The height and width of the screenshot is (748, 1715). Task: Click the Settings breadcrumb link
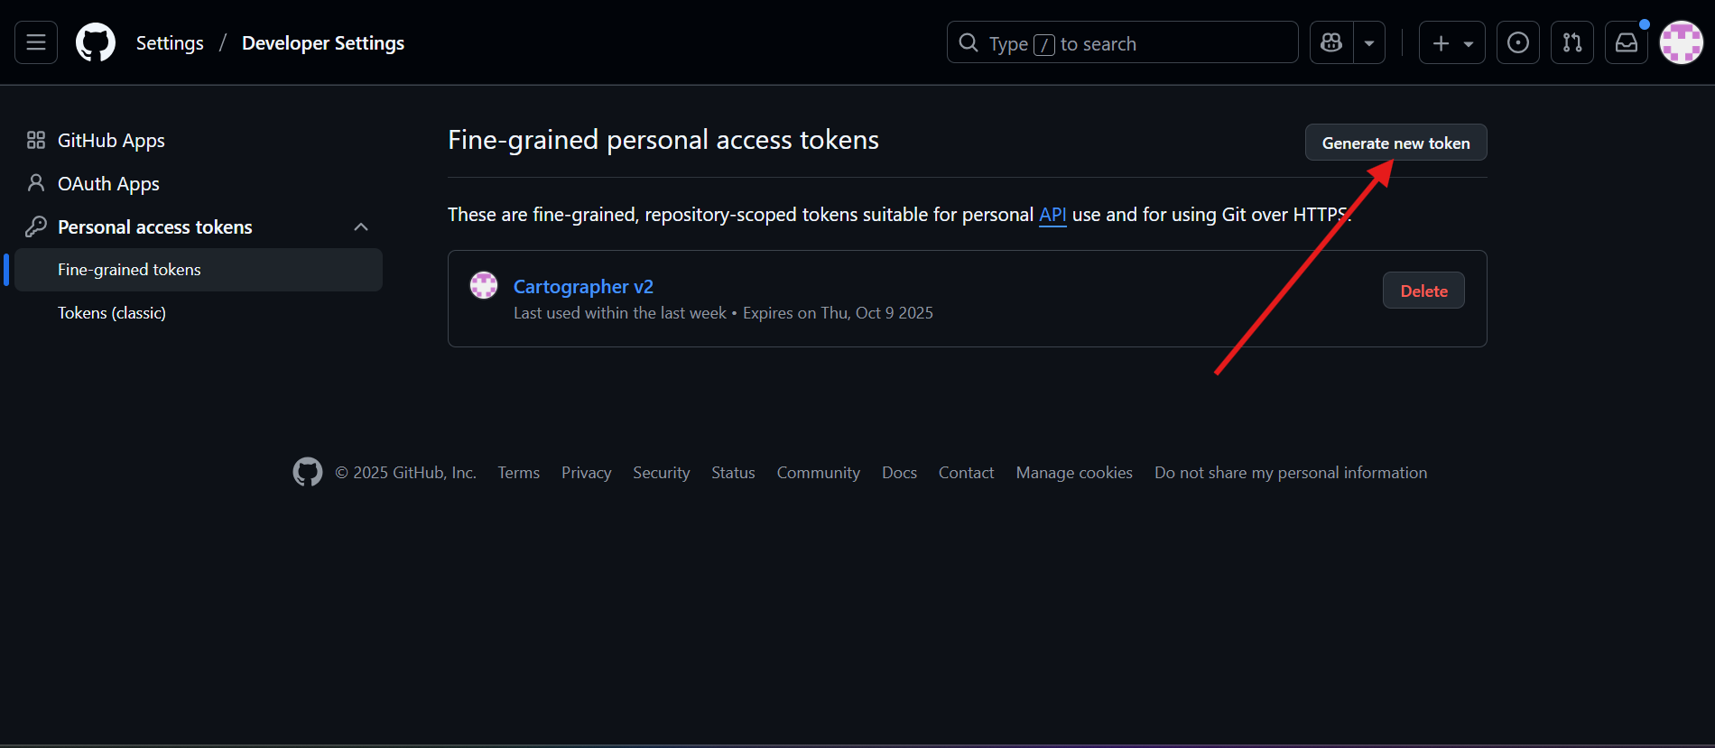tap(170, 43)
